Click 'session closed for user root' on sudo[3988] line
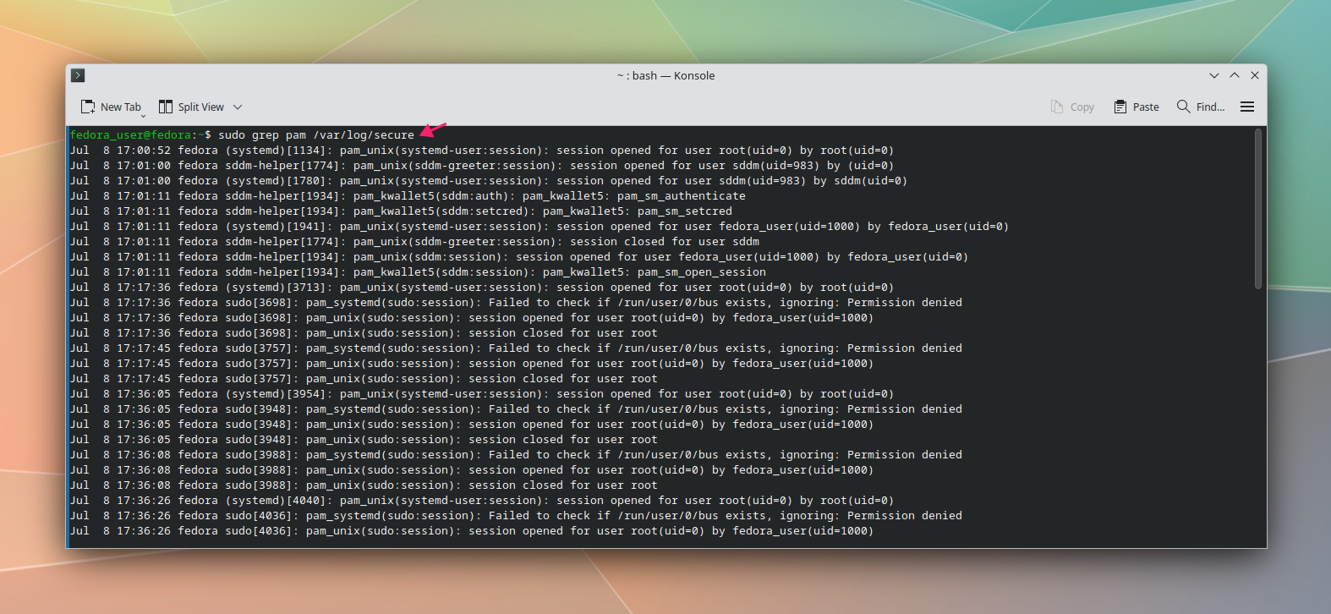The height and width of the screenshot is (614, 1331). [x=563, y=485]
